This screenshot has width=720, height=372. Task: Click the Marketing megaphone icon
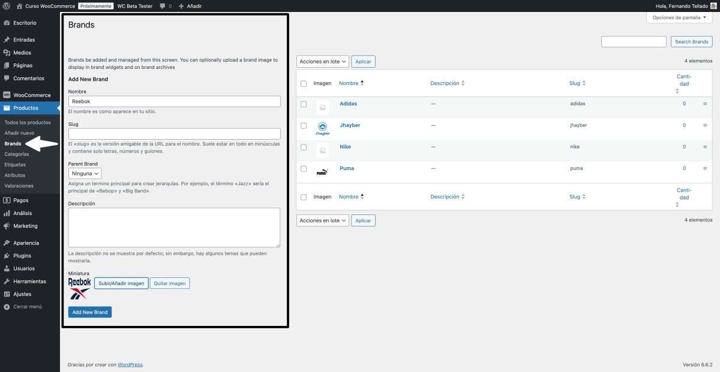(7, 226)
